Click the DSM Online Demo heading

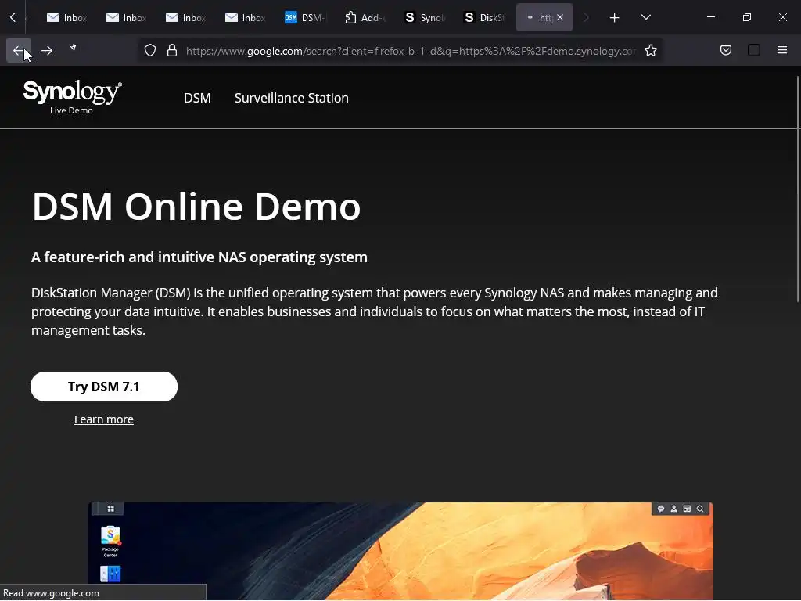(x=196, y=207)
